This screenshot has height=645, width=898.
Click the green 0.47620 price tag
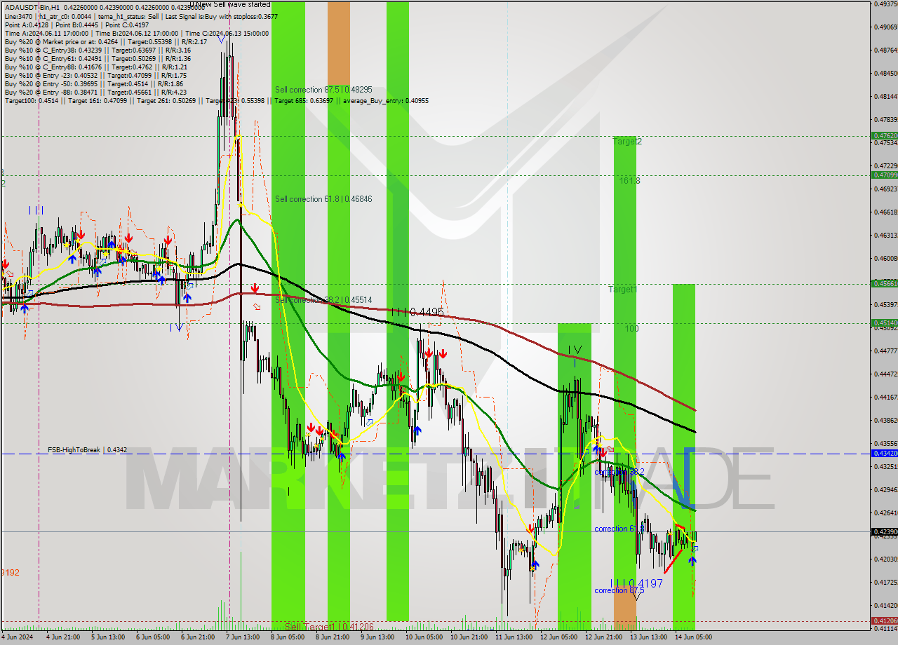(x=884, y=135)
